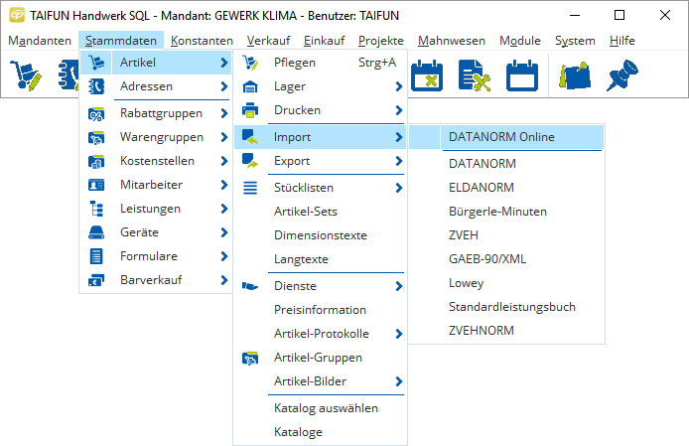Open Katalog auswählen entry
Screen dimensions: 689x446
tap(326, 408)
